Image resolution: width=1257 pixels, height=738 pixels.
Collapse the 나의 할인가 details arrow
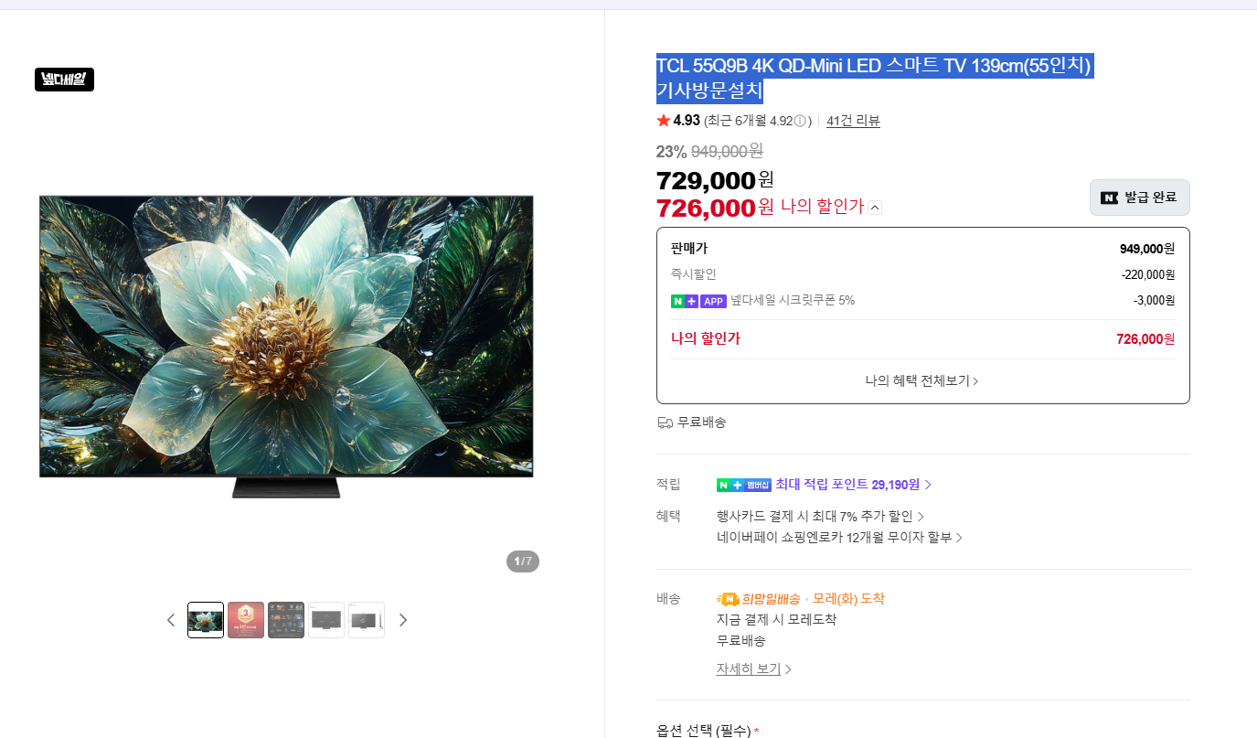point(875,208)
